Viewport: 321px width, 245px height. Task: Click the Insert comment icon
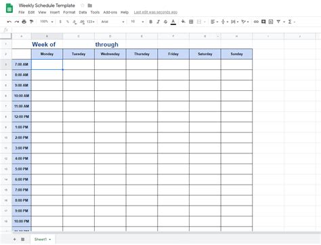[263, 22]
